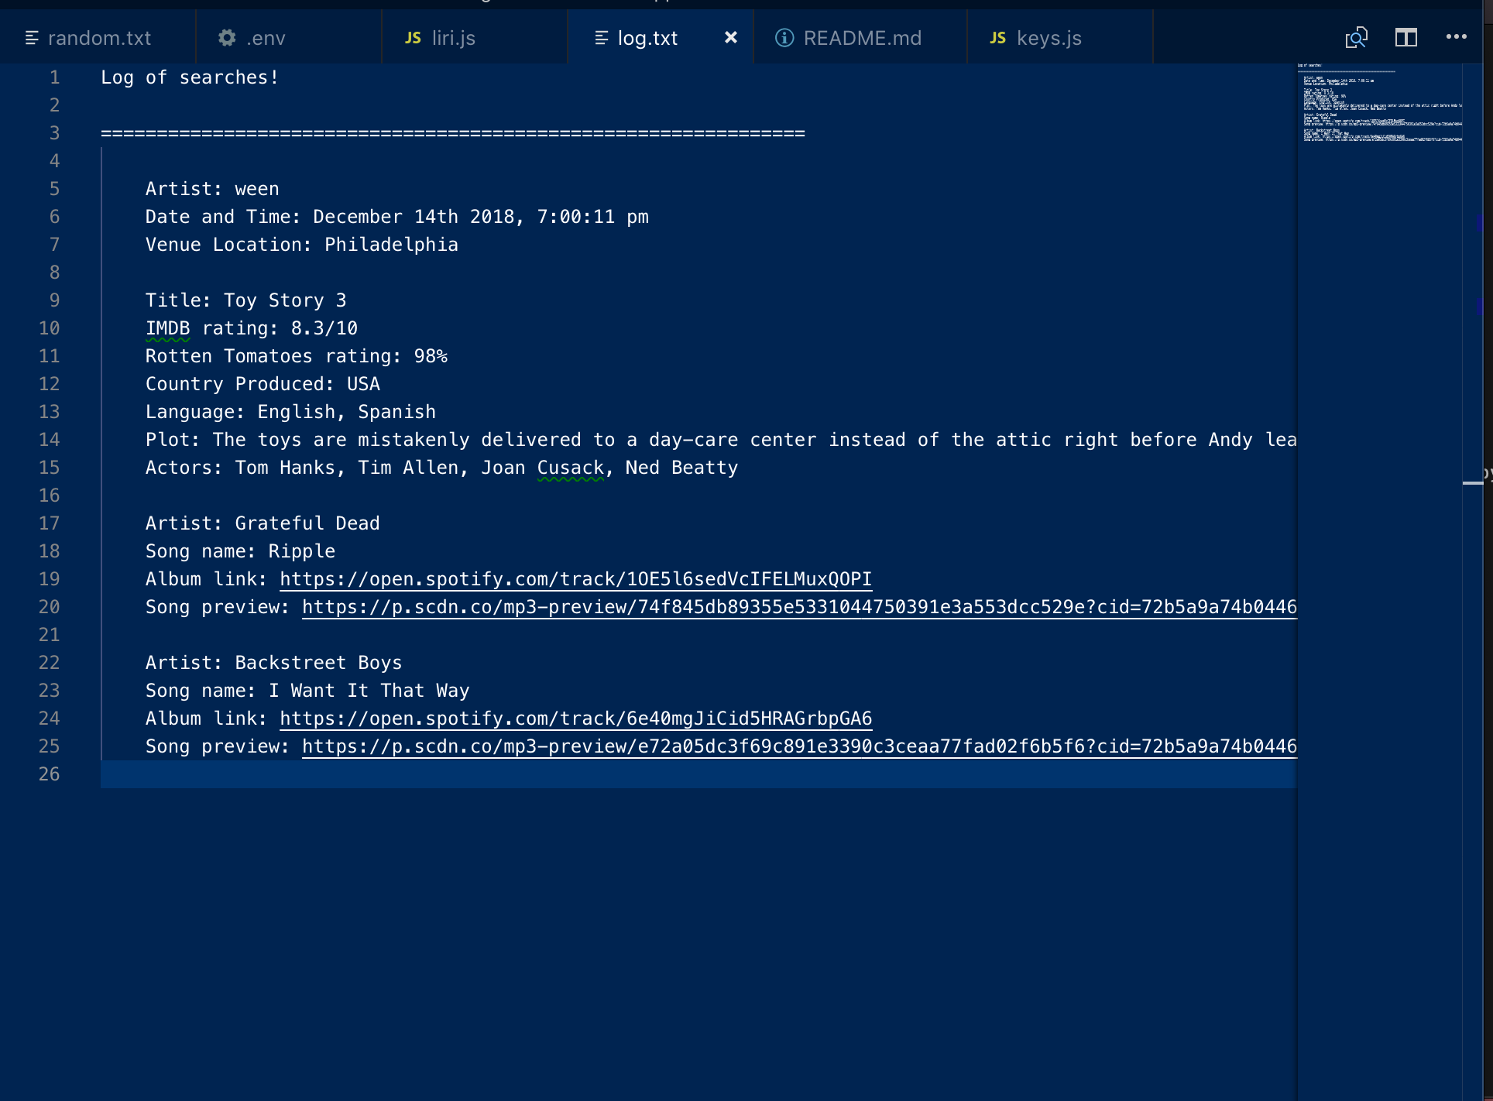
Task: Click the text file icon on random.txt tab
Action: pyautogui.click(x=32, y=37)
